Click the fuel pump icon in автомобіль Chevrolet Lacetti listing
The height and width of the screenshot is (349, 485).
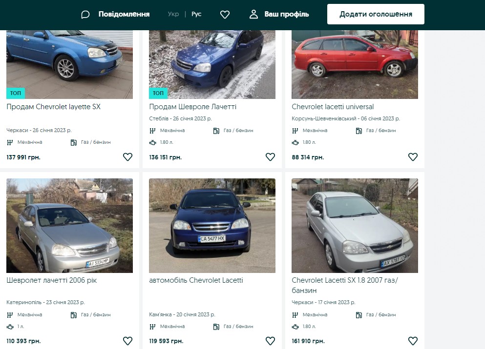[x=216, y=327]
